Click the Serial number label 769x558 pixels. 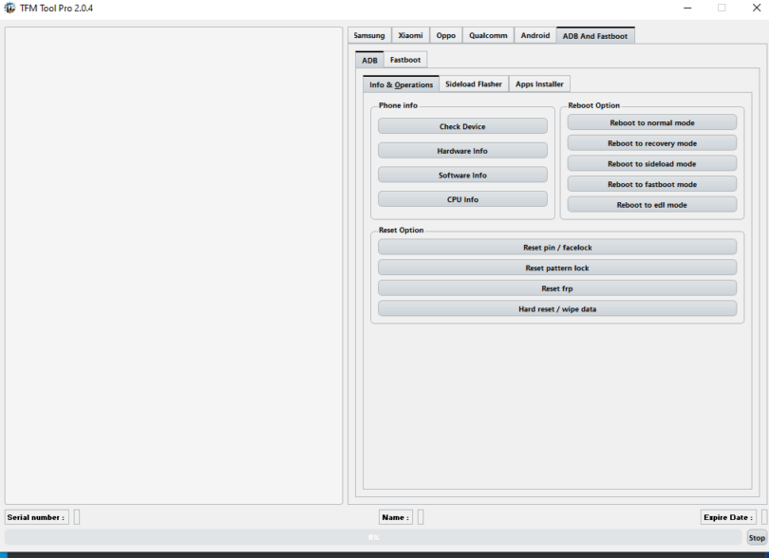36,517
